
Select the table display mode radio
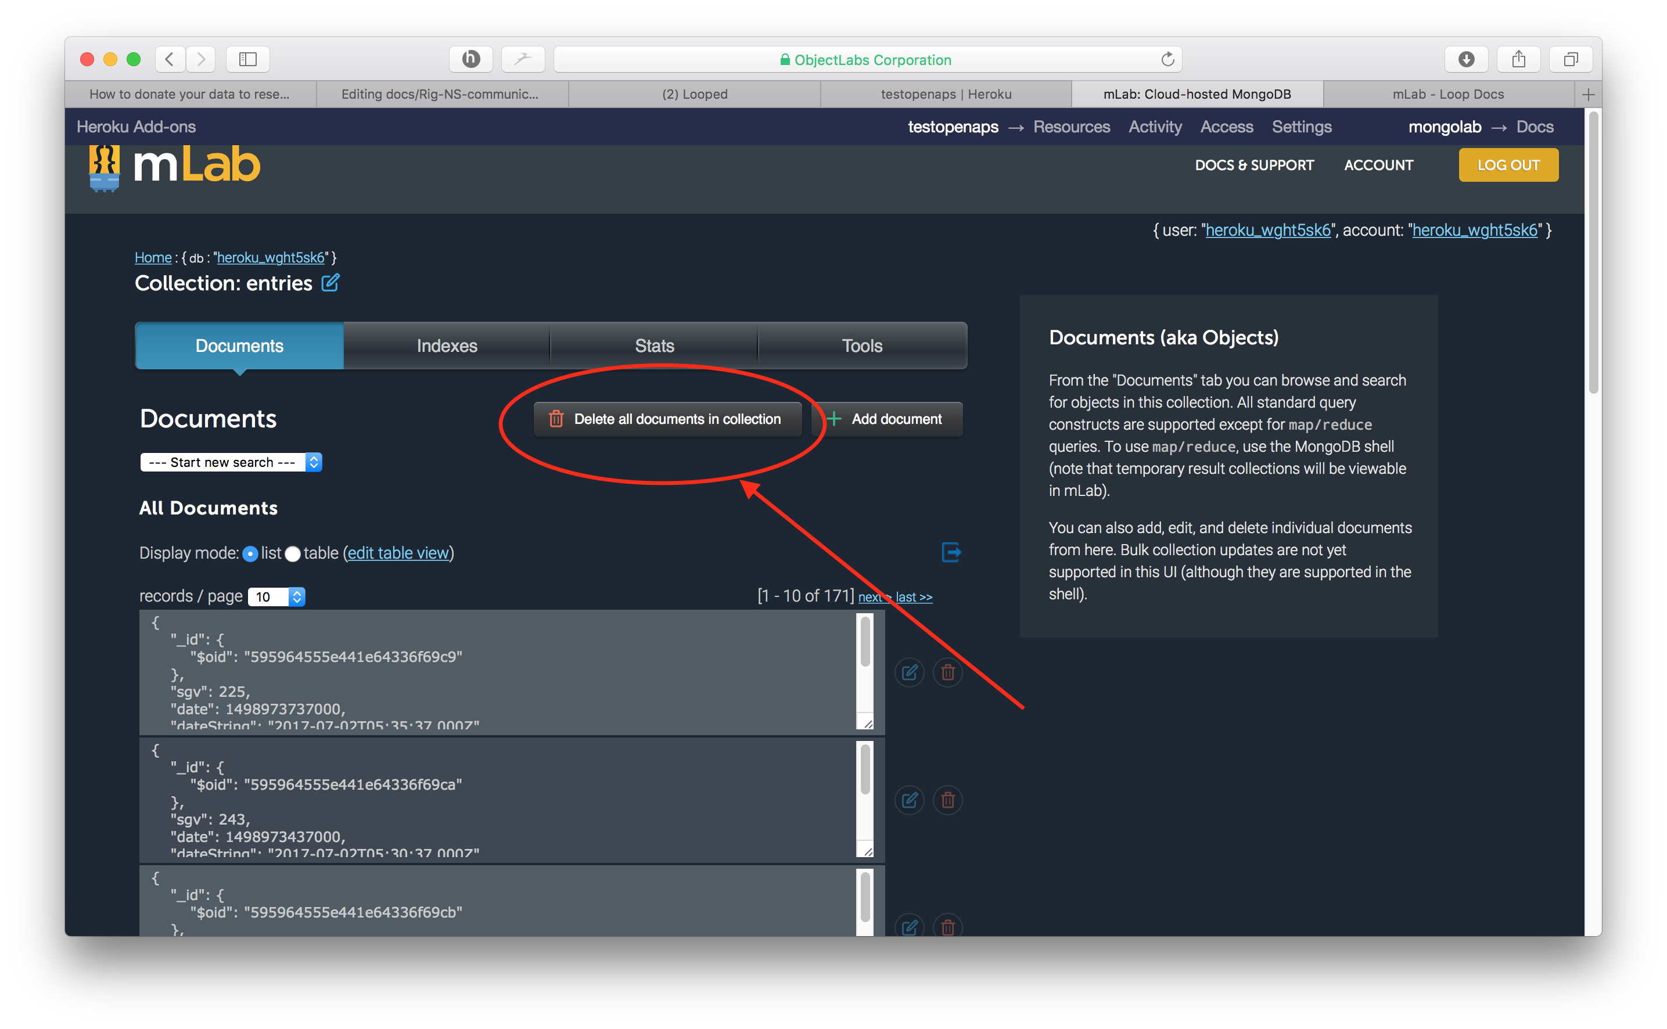pyautogui.click(x=293, y=554)
